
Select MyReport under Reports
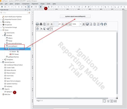pyautogui.click(x=9, y=92)
